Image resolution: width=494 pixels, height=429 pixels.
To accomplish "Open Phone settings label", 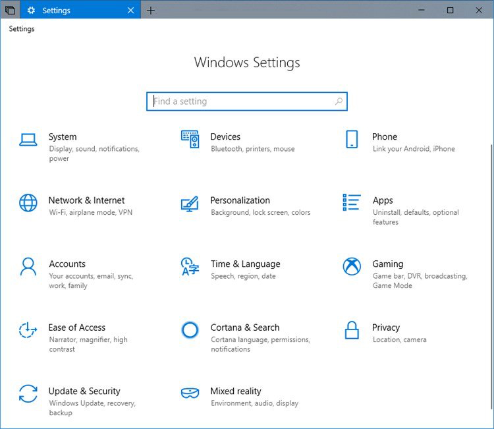I will [x=385, y=136].
